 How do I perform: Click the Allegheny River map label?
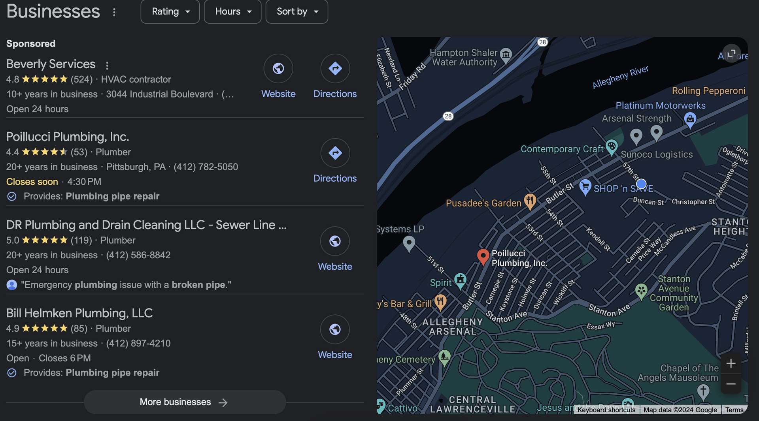click(x=620, y=77)
